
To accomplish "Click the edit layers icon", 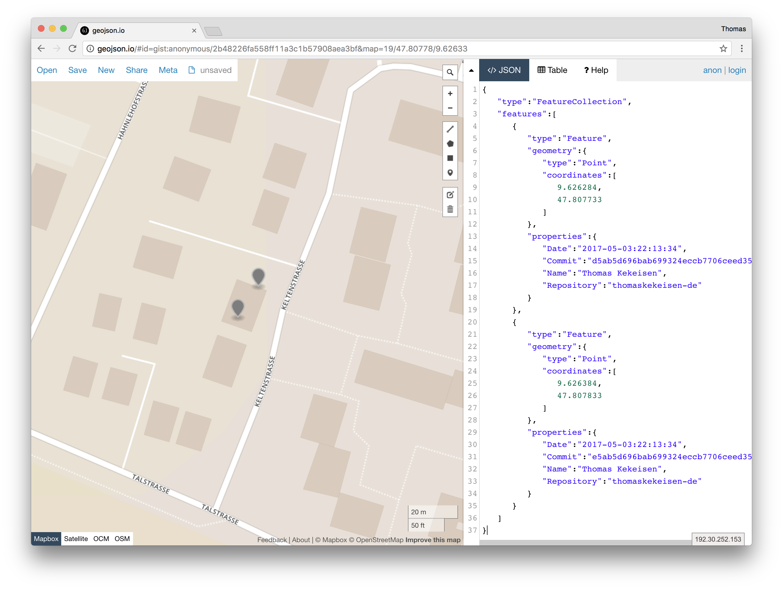I will (x=450, y=195).
